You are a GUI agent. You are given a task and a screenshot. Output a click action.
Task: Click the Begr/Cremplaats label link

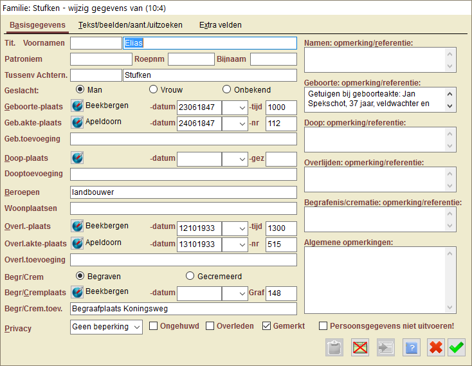coord(35,293)
